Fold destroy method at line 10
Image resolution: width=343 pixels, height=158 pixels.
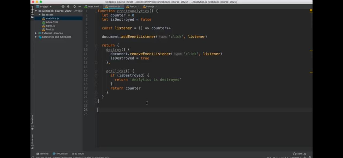click(x=96, y=50)
